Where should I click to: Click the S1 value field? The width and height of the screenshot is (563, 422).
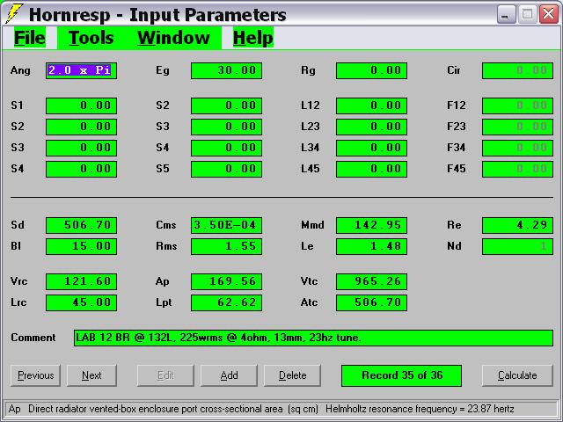pos(81,105)
